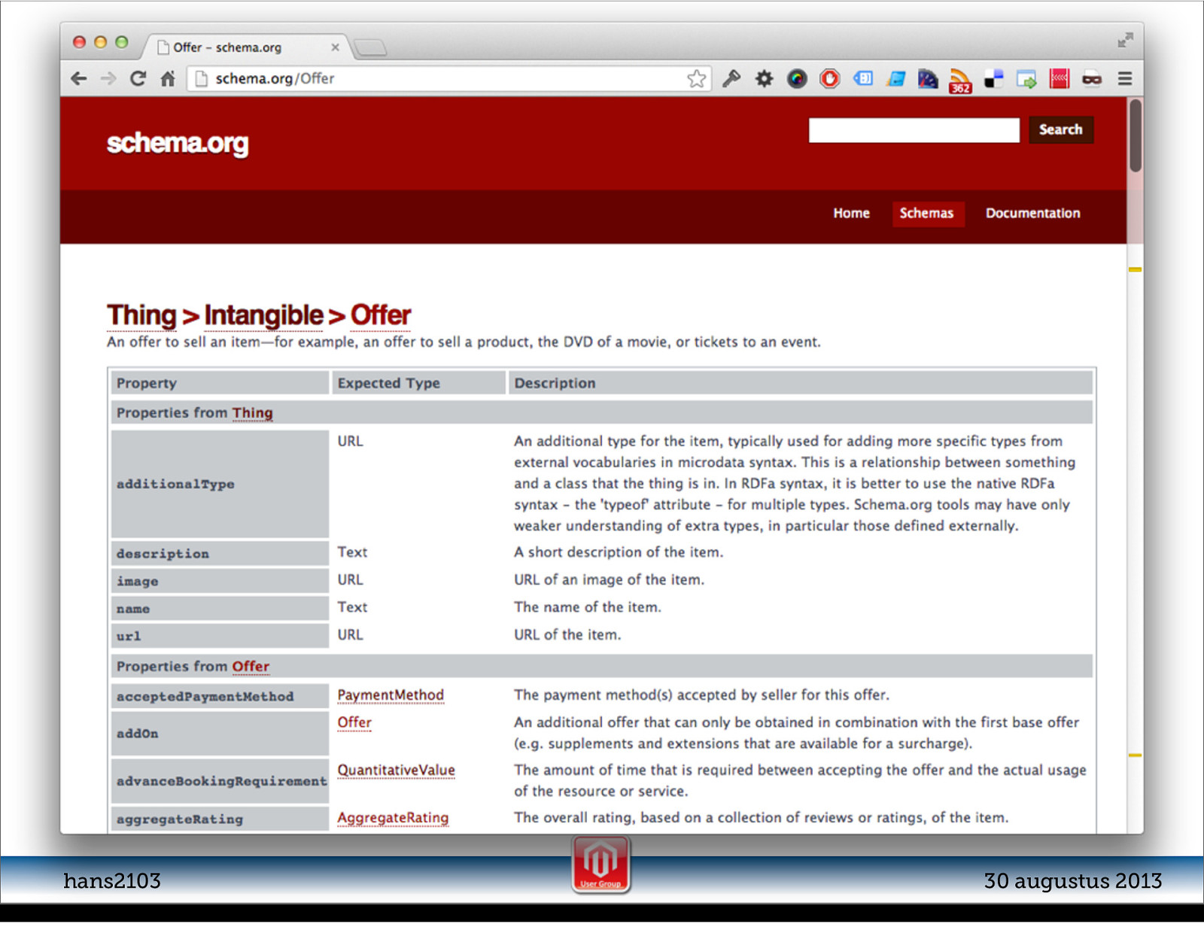Click the name property cell

(220, 608)
